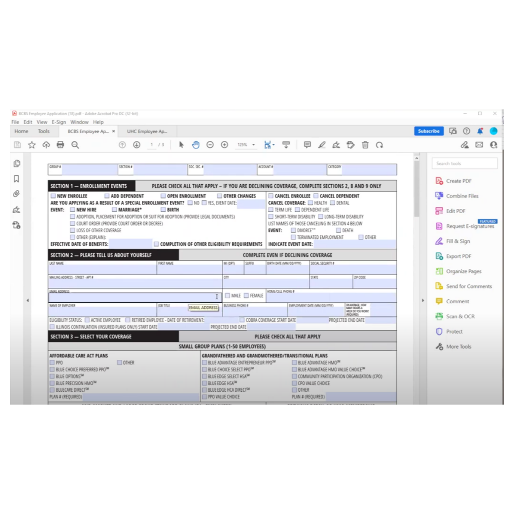Tick the FEMALE checkbox
This screenshot has height=514, width=514.
(246, 296)
